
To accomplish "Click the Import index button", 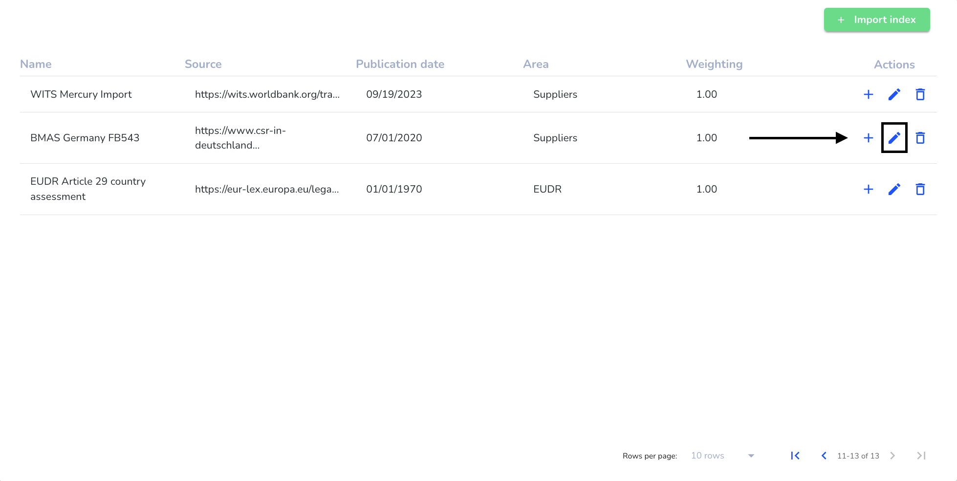I will (877, 20).
